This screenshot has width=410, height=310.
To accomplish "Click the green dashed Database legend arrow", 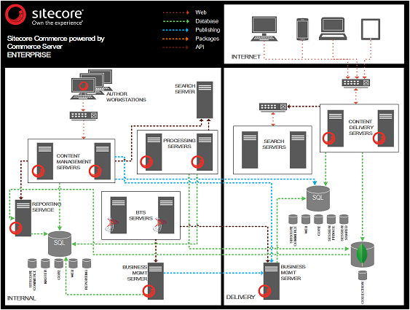I will pos(176,21).
